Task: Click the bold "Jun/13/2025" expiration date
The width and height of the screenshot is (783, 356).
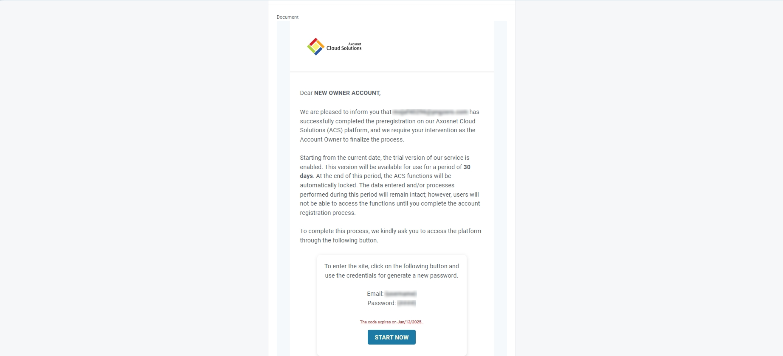Action: point(410,322)
